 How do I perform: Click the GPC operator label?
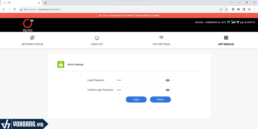pyautogui.click(x=224, y=22)
